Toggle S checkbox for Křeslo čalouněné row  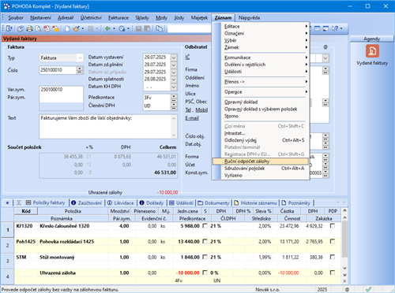pos(205,226)
